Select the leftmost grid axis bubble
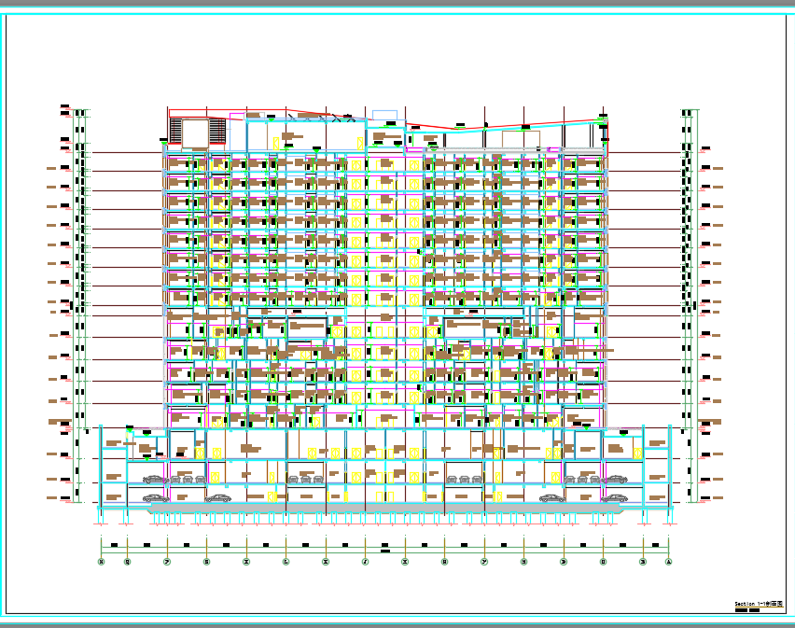 (x=102, y=562)
